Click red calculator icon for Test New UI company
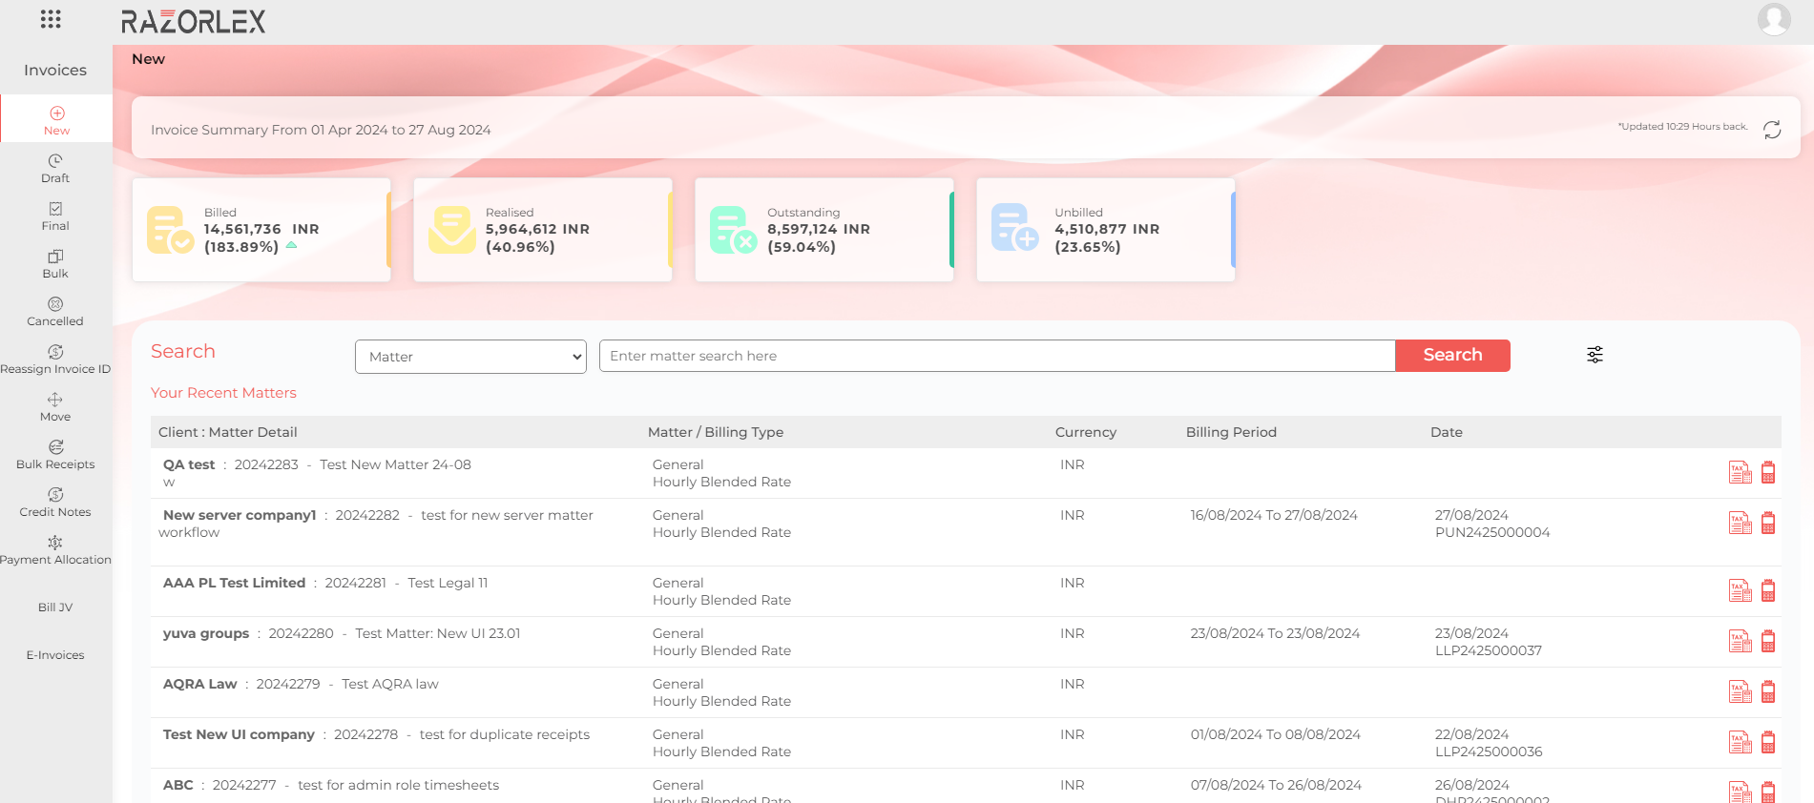 pyautogui.click(x=1768, y=742)
